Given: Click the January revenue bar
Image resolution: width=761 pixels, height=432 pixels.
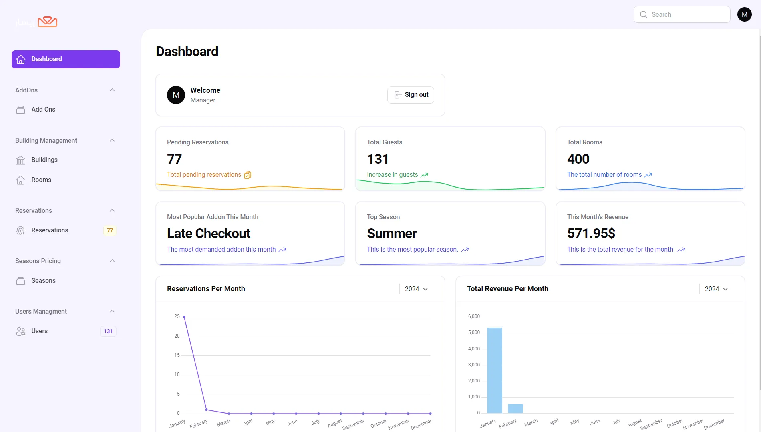Looking at the screenshot, I should [494, 370].
